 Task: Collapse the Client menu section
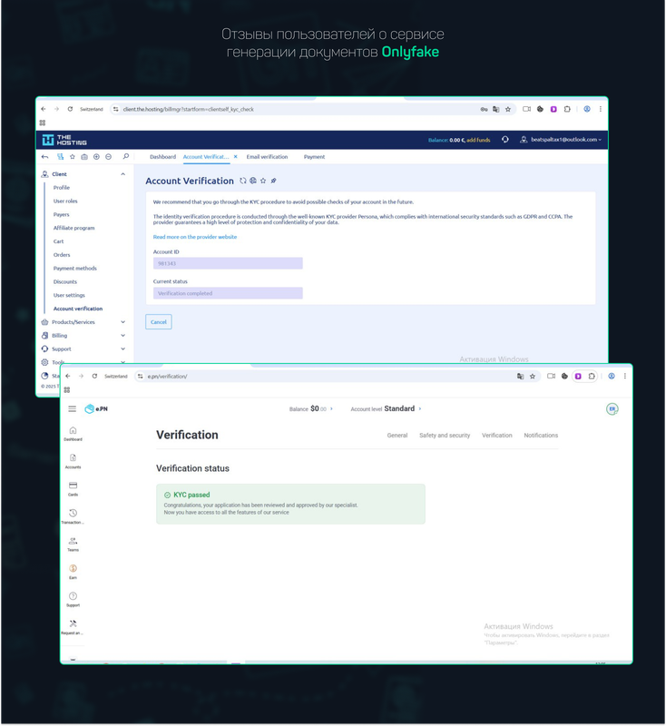click(122, 173)
